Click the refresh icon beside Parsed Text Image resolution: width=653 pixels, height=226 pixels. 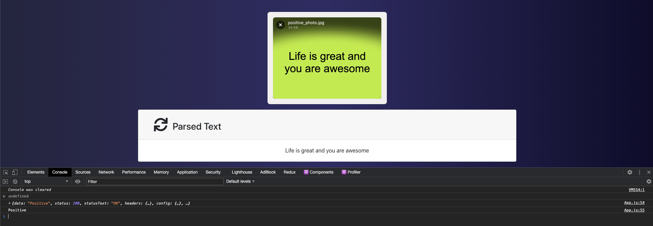click(x=161, y=125)
